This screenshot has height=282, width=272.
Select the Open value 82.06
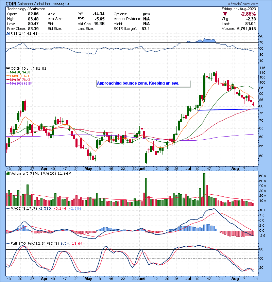pos(33,14)
